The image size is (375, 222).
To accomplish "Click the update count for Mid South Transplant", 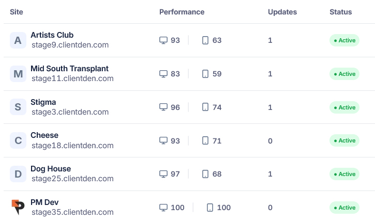I will tap(270, 74).
